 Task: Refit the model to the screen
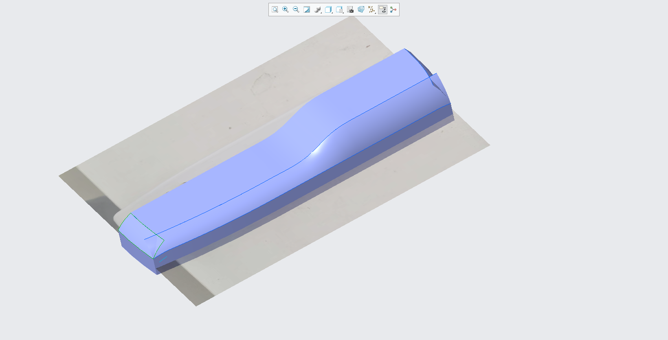coord(275,9)
